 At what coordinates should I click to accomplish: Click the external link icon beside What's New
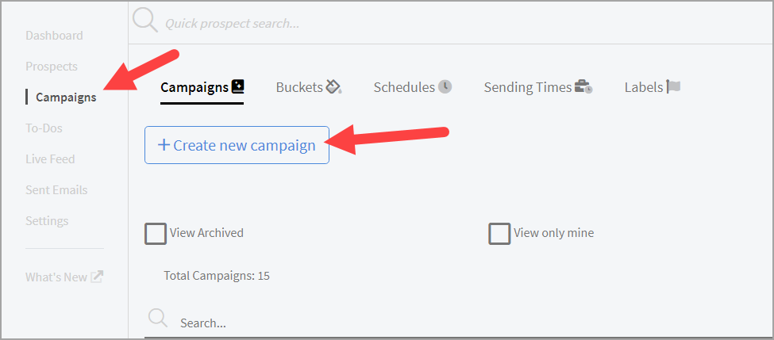pos(98,277)
